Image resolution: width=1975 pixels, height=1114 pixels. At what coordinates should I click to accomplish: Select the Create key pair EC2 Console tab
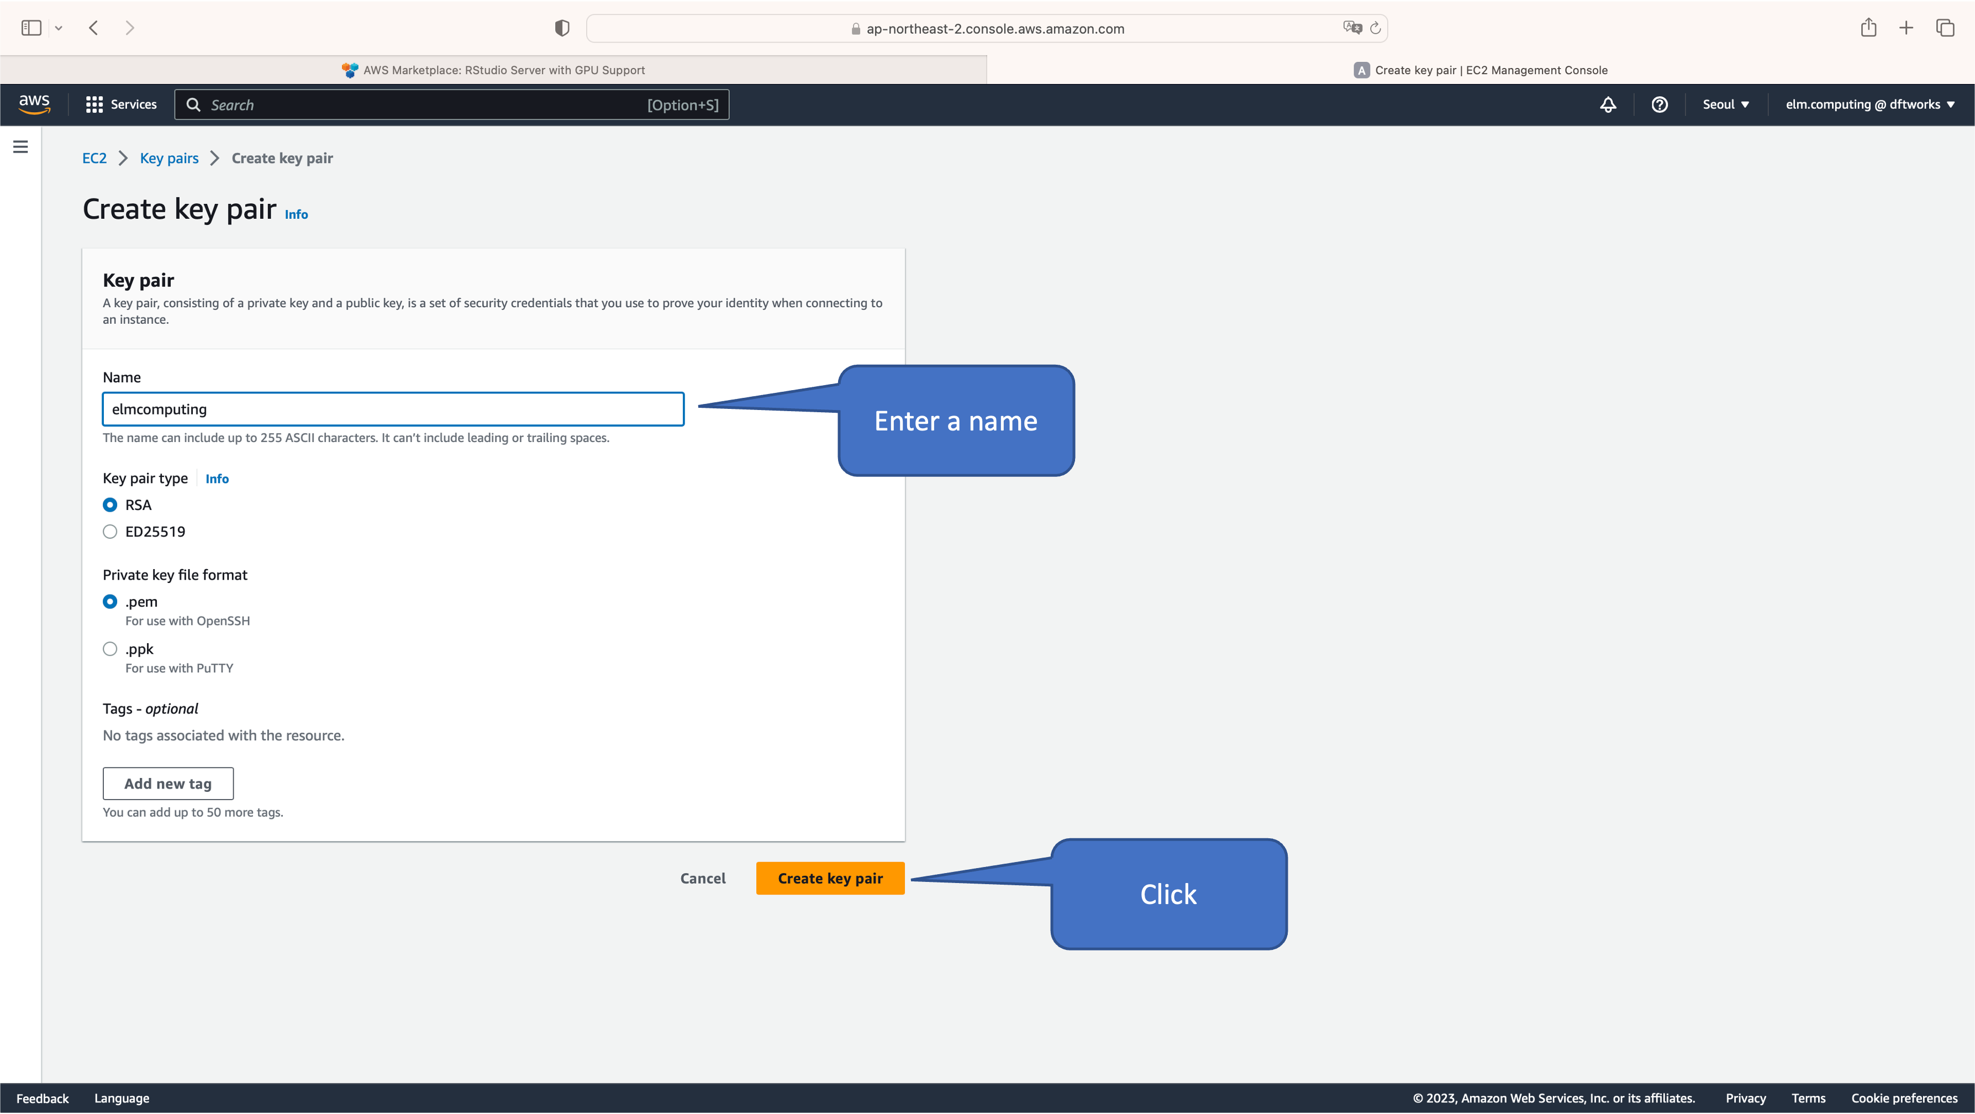point(1481,70)
